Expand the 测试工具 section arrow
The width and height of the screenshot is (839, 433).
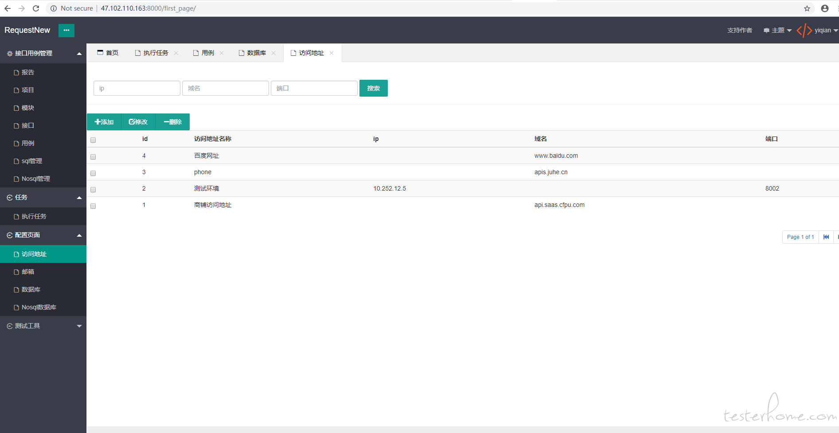(x=79, y=326)
